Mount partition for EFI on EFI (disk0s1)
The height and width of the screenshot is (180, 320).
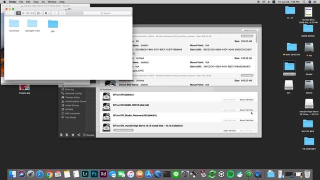[246, 99]
